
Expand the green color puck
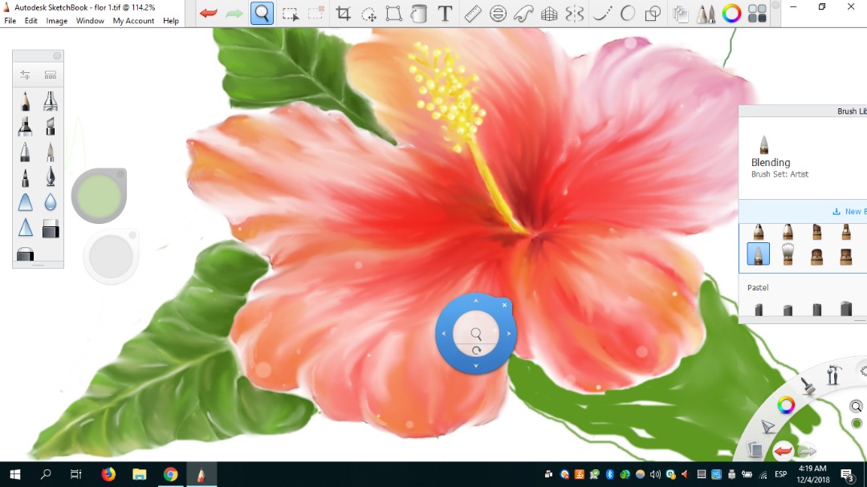(x=98, y=195)
